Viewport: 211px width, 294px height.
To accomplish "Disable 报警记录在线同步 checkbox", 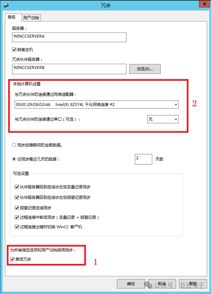I will click(17, 208).
